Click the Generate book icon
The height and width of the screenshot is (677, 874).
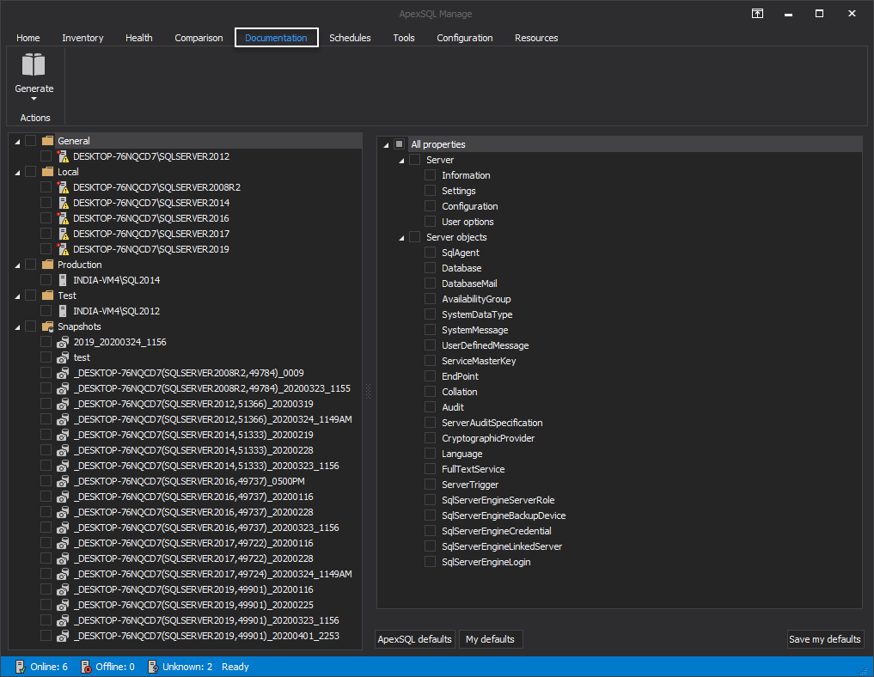(34, 66)
